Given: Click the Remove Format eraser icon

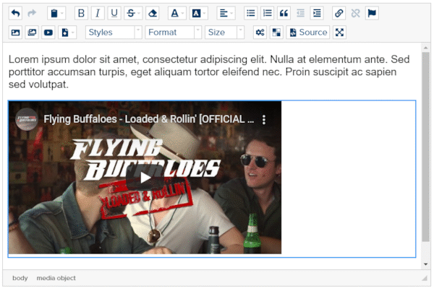Looking at the screenshot, I should click(152, 13).
